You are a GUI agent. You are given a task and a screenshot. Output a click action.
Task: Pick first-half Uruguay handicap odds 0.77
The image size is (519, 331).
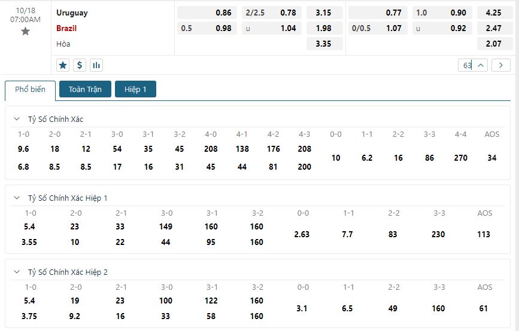pos(378,13)
